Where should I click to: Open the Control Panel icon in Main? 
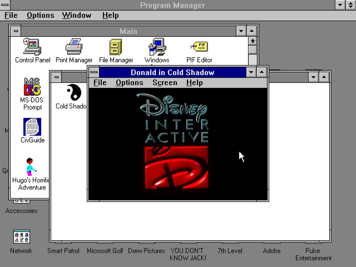click(x=32, y=47)
